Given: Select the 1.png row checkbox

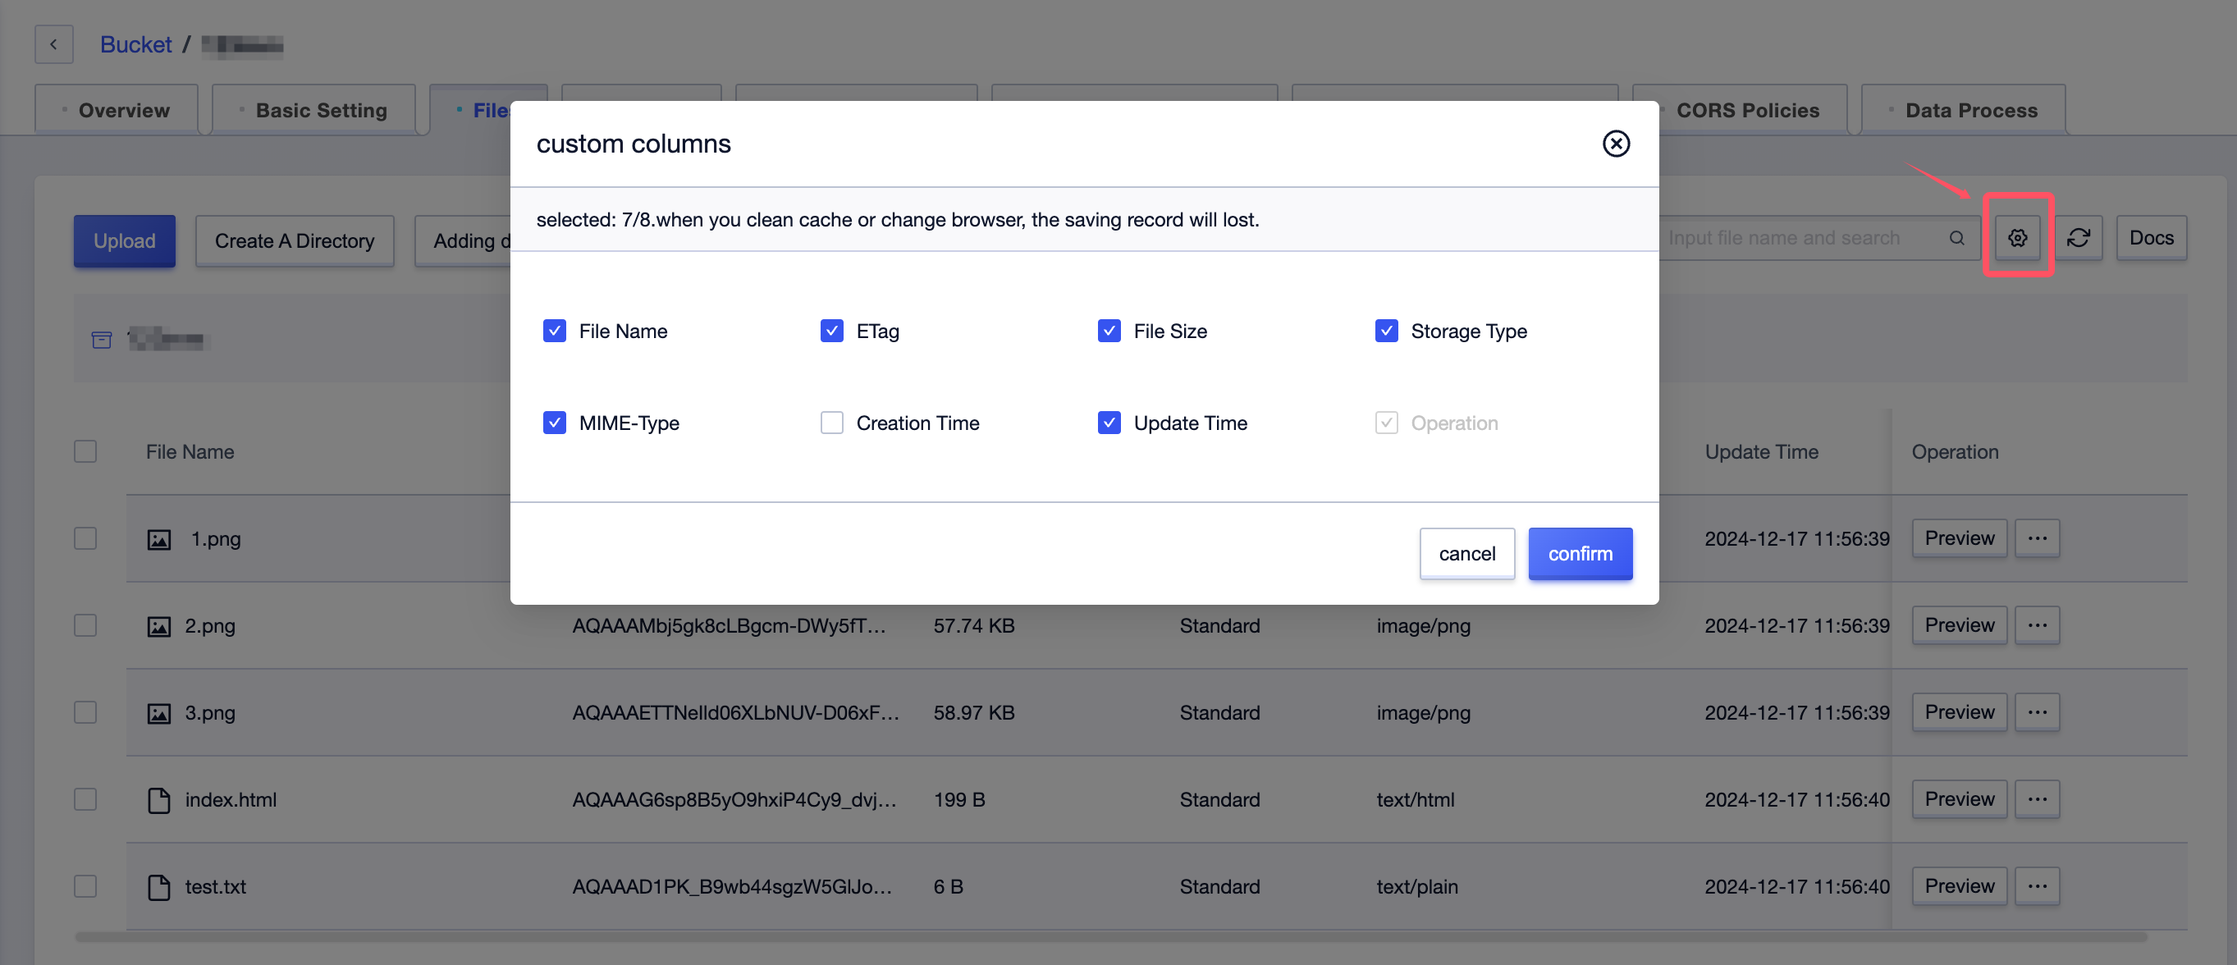Looking at the screenshot, I should click(85, 538).
